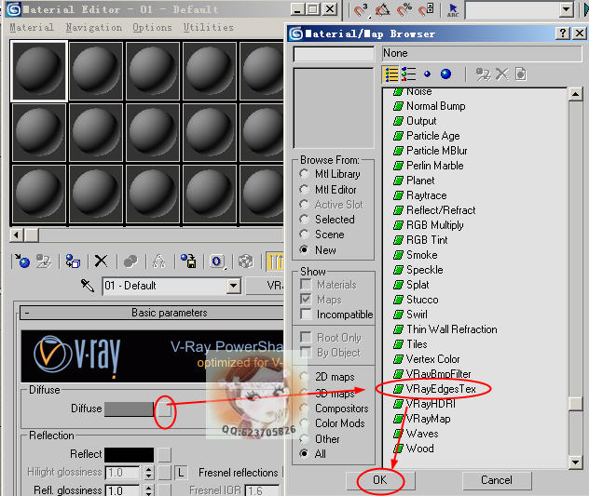Enable the Incompatible checkbox
This screenshot has width=589, height=496.
click(305, 315)
